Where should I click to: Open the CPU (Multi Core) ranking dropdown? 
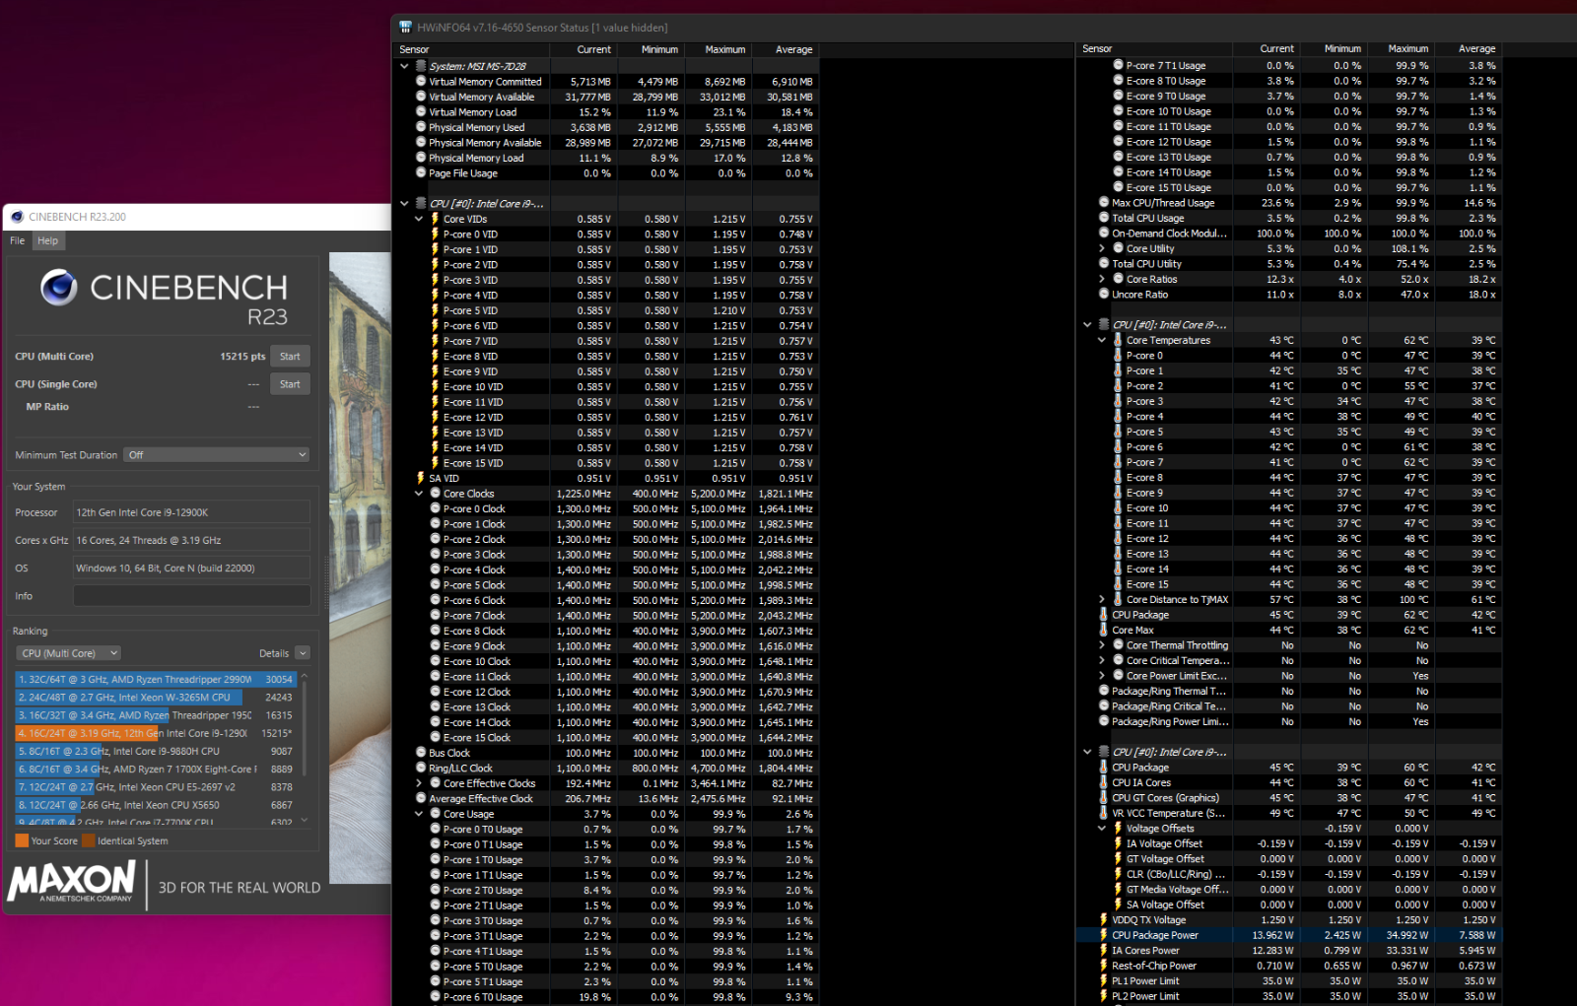[68, 653]
